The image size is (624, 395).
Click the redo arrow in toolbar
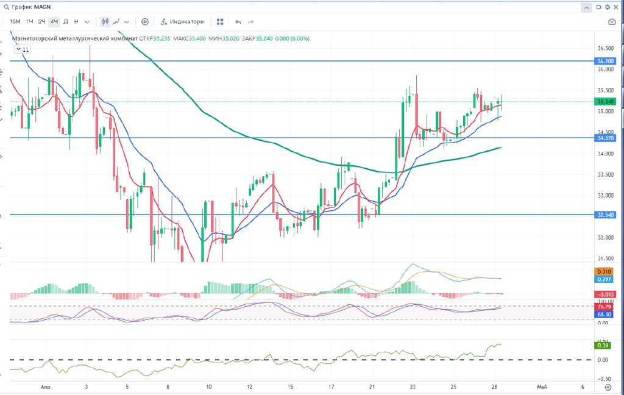point(250,21)
